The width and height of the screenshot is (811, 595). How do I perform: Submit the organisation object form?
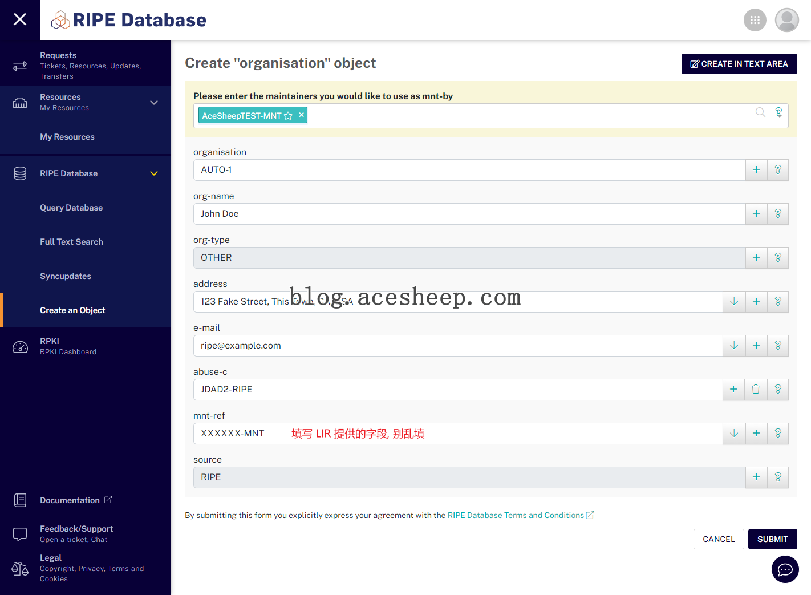click(773, 539)
